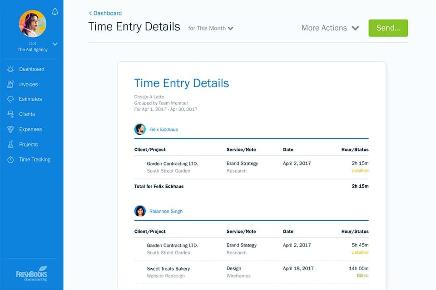The width and height of the screenshot is (436, 290).
Task: Open Estimates in sidebar
Action: click(x=30, y=99)
